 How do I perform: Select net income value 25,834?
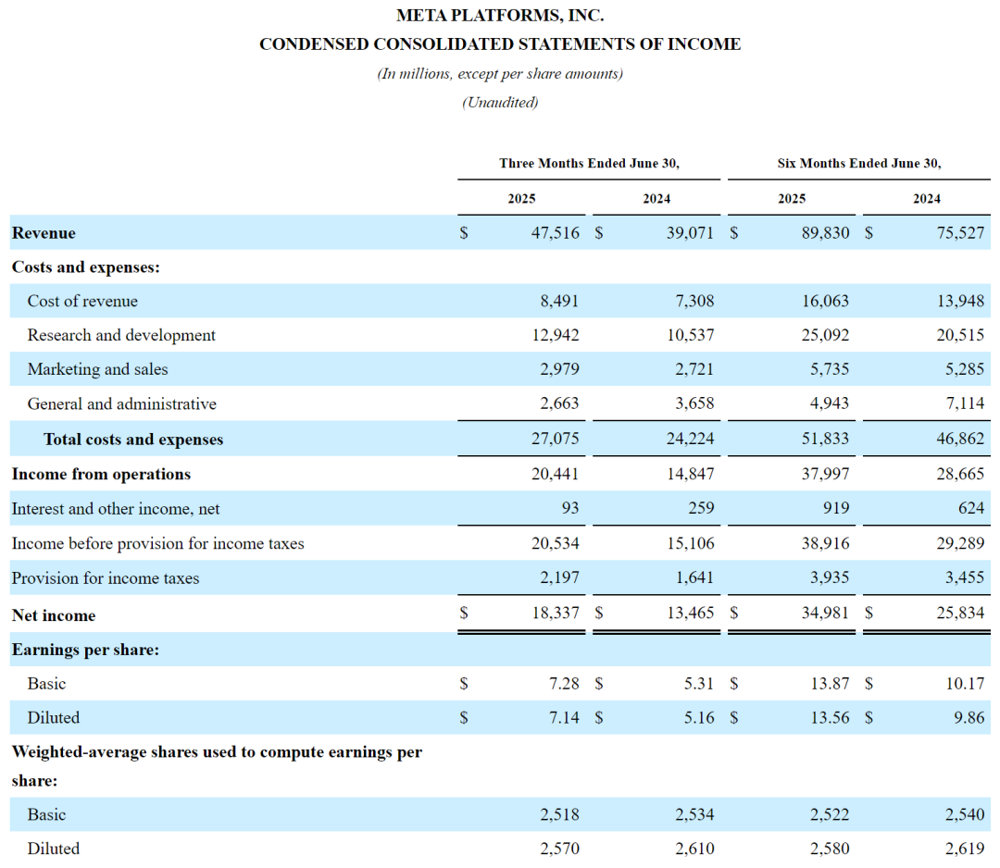(960, 614)
